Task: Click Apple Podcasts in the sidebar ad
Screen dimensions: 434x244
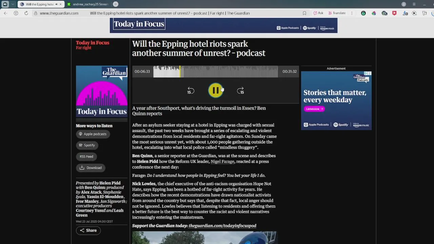Action: 316,125
